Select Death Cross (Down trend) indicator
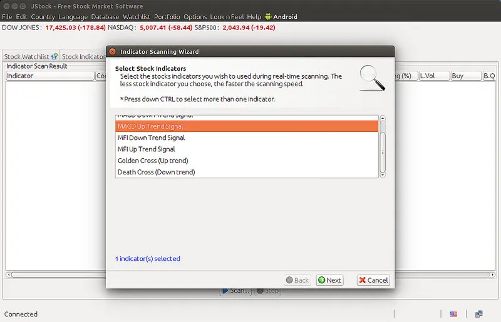 [x=247, y=172]
